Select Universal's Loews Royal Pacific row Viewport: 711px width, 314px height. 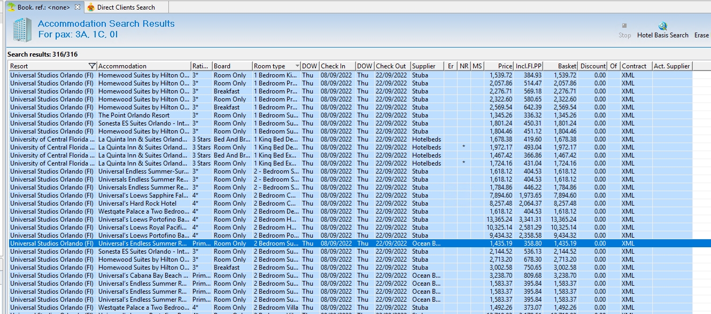coord(351,227)
